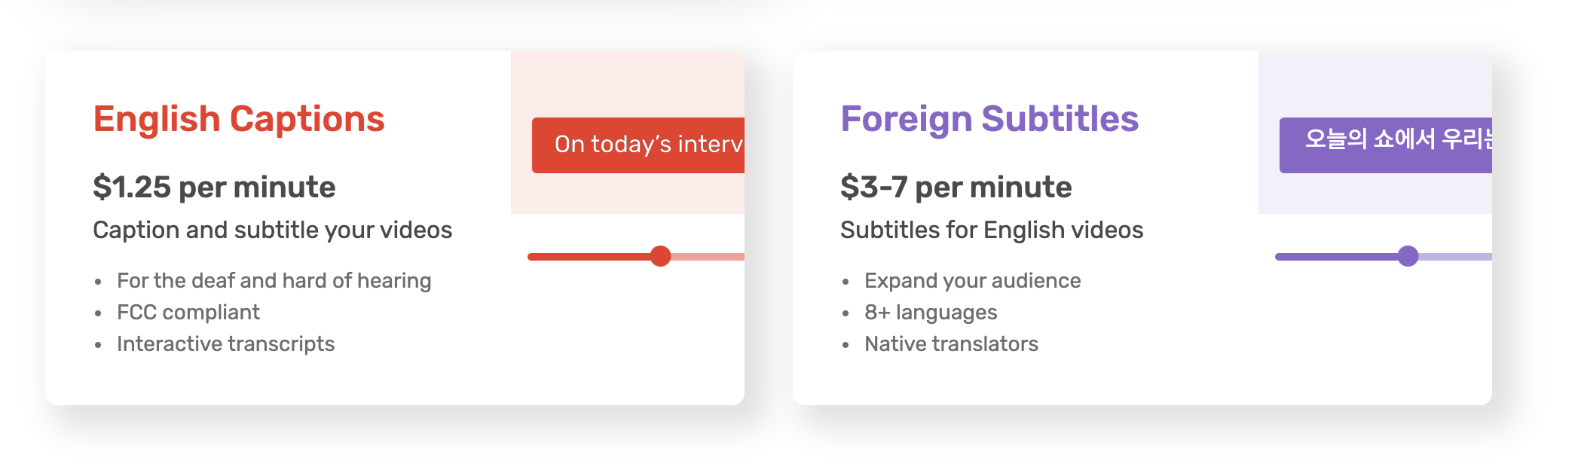This screenshot has width=1581, height=473.
Task: Click the 'Interactive transcripts' bullet item
Action: pyautogui.click(x=225, y=343)
